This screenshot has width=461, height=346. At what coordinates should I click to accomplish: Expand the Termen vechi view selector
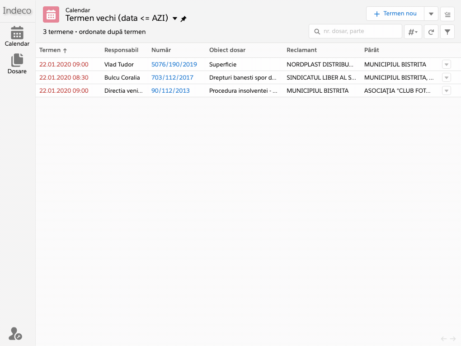coord(175,19)
